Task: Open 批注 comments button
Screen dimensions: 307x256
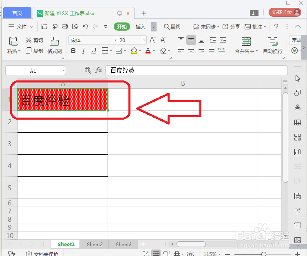Action: click(255, 27)
